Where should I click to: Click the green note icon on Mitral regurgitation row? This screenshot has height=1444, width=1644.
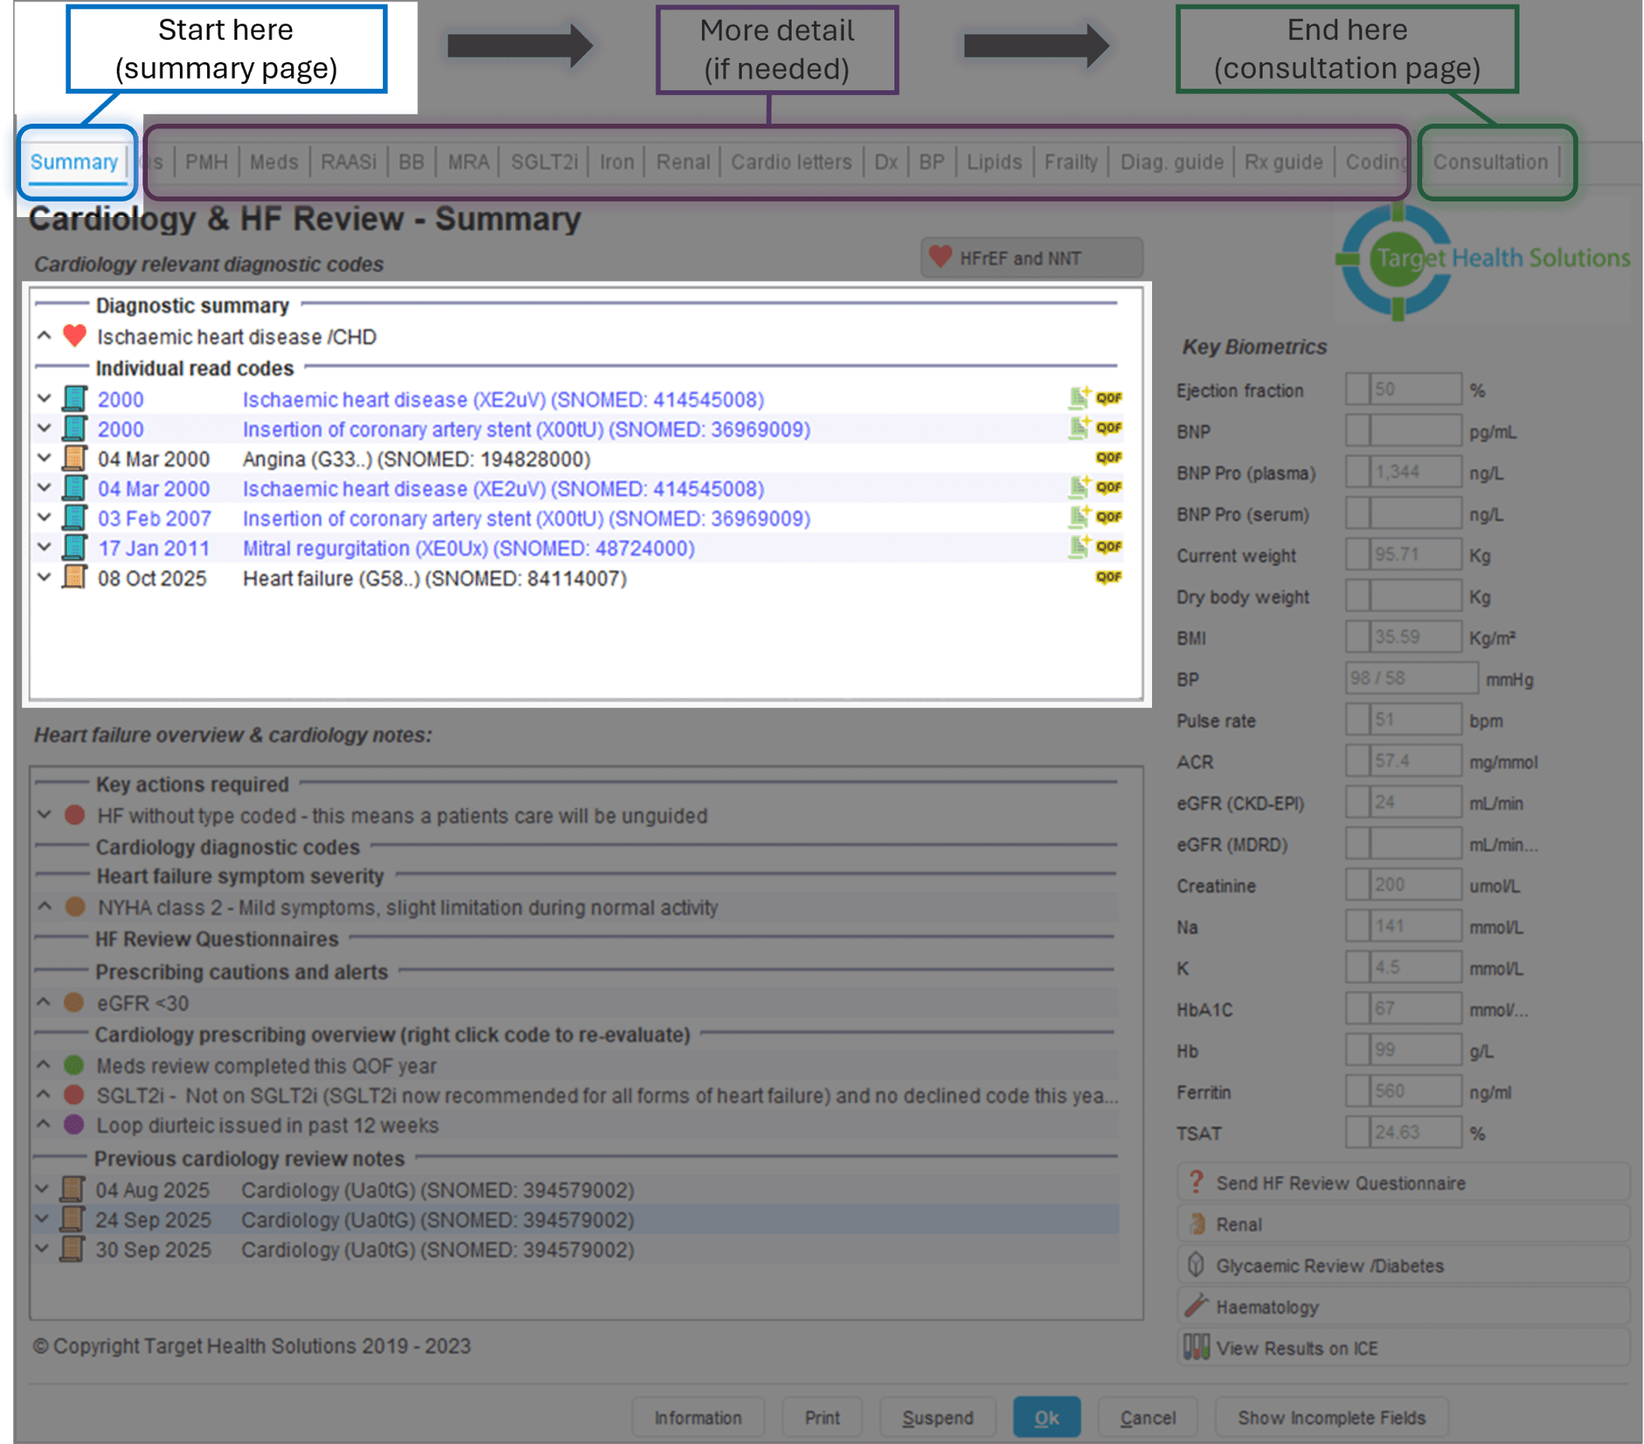point(1079,547)
